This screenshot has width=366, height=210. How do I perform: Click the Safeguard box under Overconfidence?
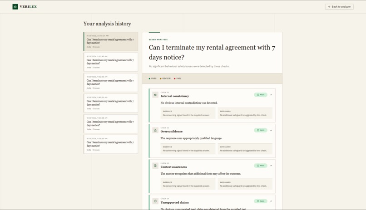[x=245, y=149]
